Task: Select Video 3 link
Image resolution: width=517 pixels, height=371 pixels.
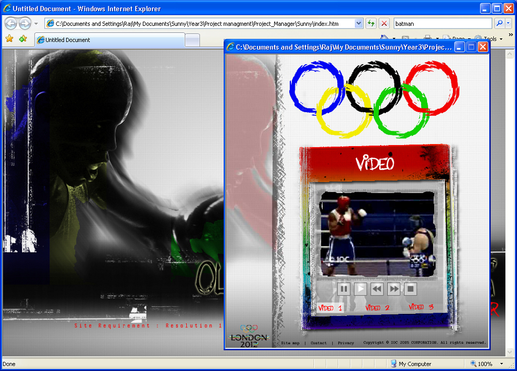Action: [421, 307]
